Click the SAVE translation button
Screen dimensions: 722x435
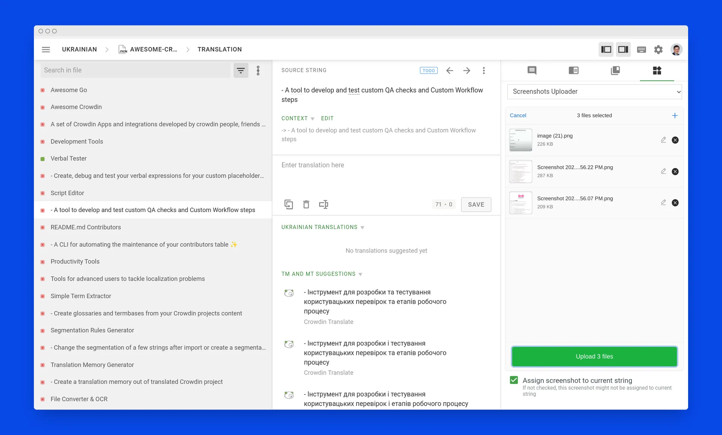pos(476,205)
